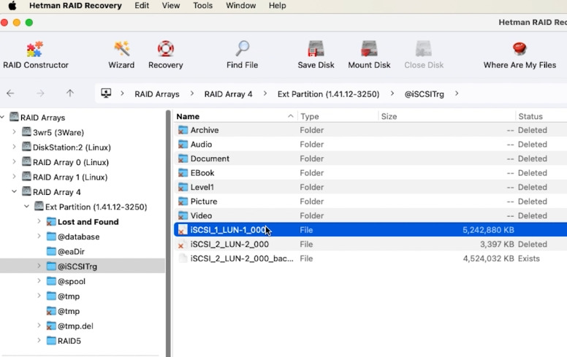Expand RAID Array 0 (Linux) node

pos(14,161)
